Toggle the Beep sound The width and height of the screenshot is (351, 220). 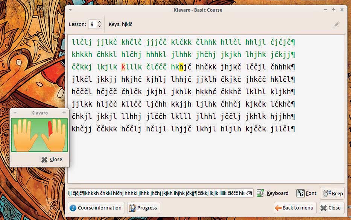tap(333, 193)
